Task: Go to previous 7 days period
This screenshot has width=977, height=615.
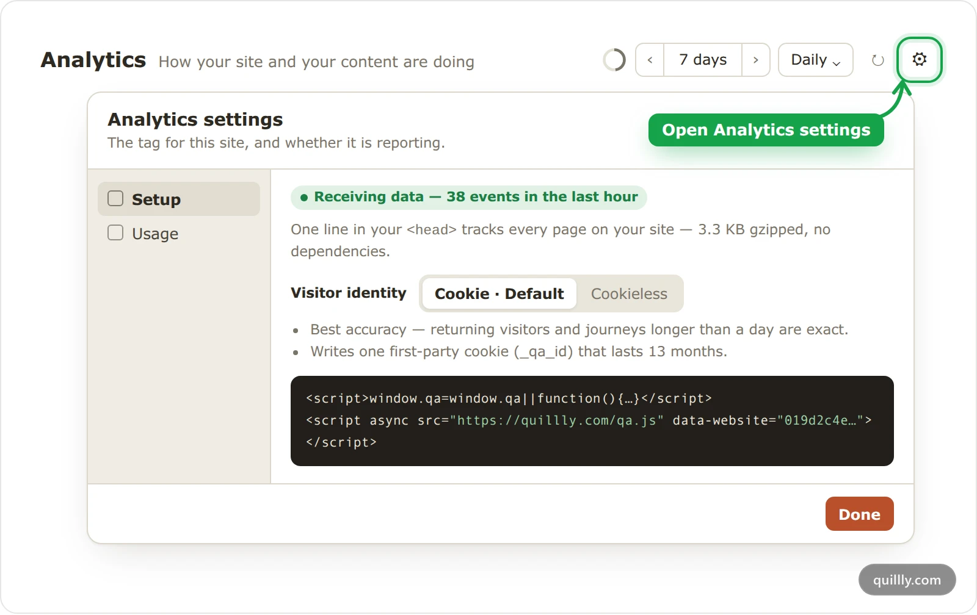Action: (x=650, y=60)
